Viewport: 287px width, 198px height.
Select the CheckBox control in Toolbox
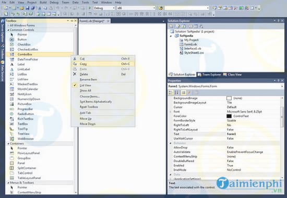[39, 44]
